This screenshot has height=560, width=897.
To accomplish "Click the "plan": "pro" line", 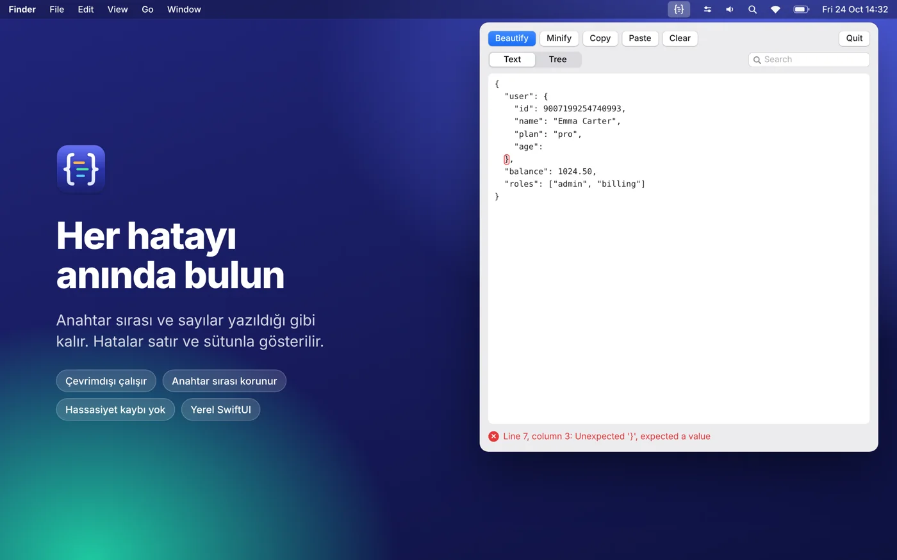I will click(x=548, y=134).
